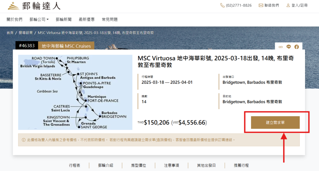Click the info icon in price notice
Screen dimensions: 319x171
coord(24,140)
